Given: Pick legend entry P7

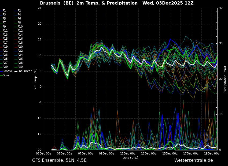Looking at the screenshot, I should tap(3, 23).
